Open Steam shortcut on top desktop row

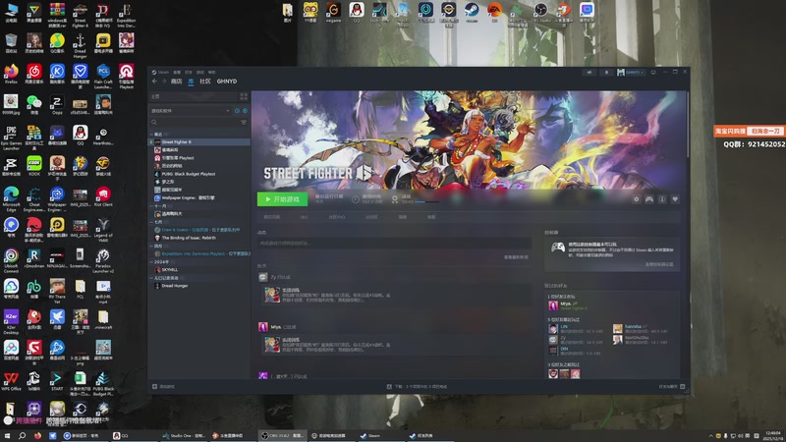(x=472, y=12)
